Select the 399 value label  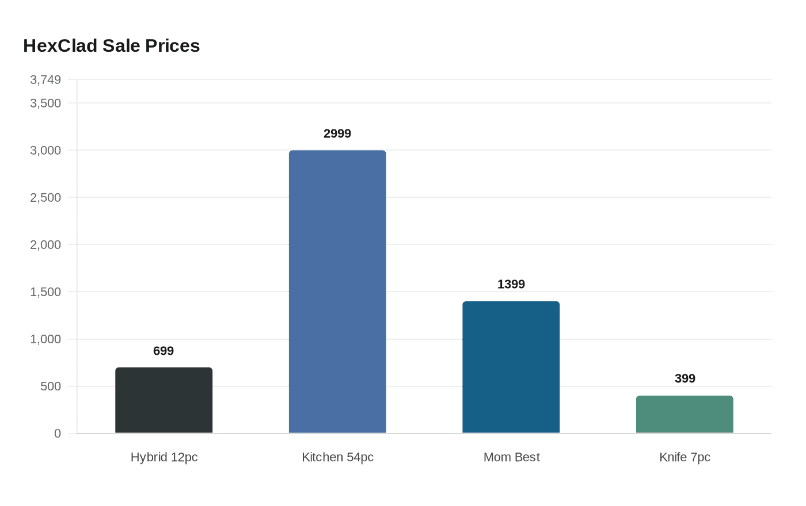(x=685, y=378)
